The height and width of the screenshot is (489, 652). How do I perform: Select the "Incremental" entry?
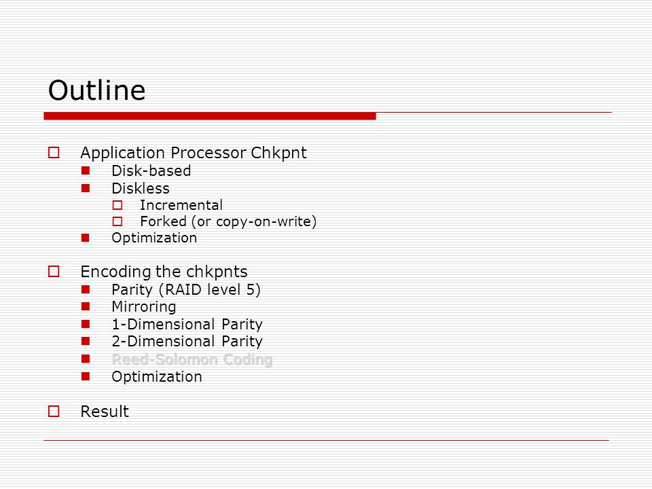pyautogui.click(x=181, y=205)
